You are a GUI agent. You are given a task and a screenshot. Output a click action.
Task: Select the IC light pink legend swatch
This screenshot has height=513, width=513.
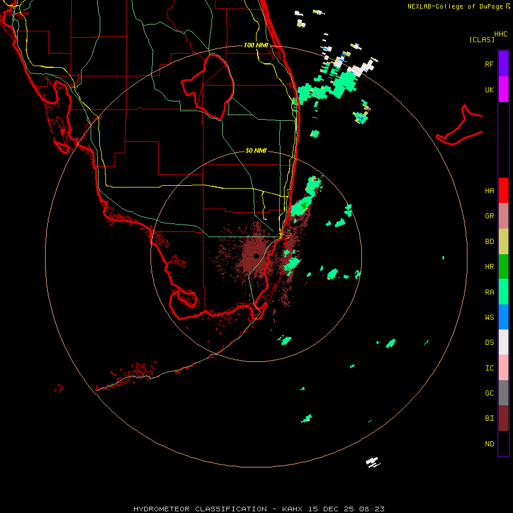point(503,368)
